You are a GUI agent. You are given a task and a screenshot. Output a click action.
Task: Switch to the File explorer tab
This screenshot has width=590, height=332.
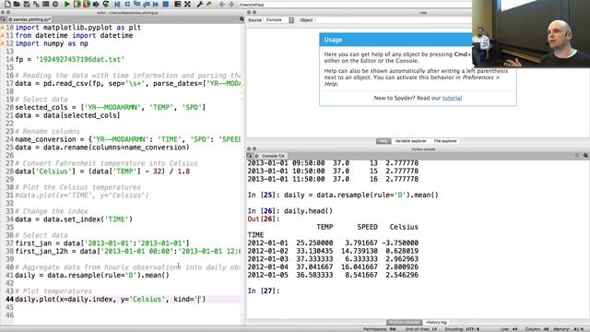point(445,141)
